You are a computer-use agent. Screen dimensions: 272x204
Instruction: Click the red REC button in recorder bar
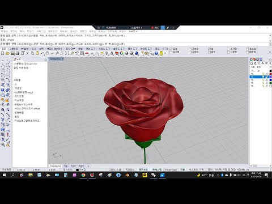coord(155,28)
